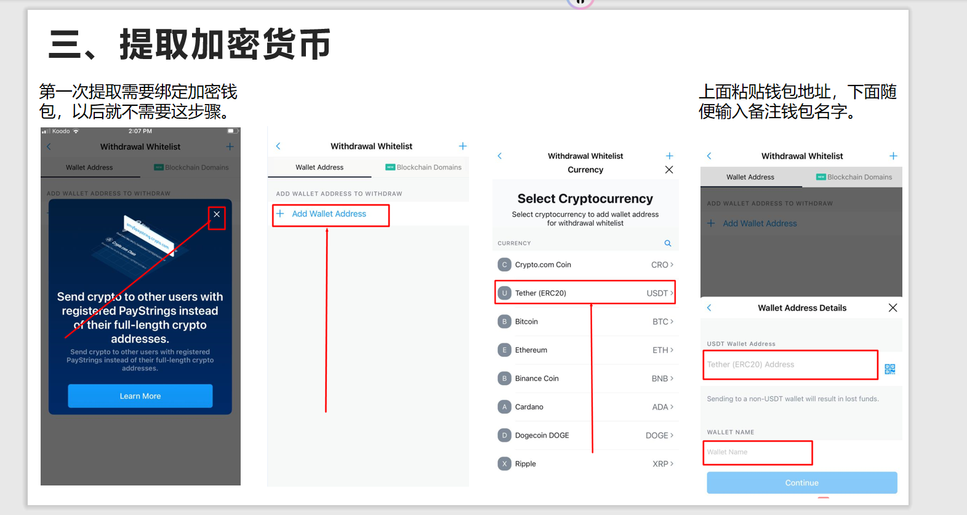Screen dimensions: 967x515
Task: Click BTC chevron
Action: pyautogui.click(x=672, y=321)
